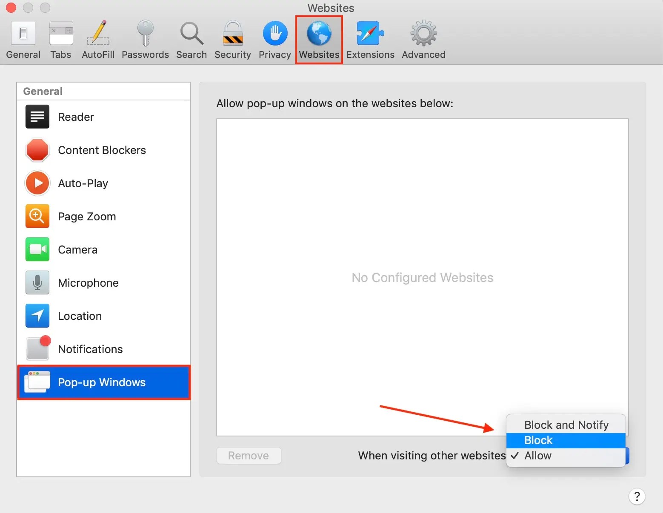Select Microphone in the sidebar

(103, 282)
